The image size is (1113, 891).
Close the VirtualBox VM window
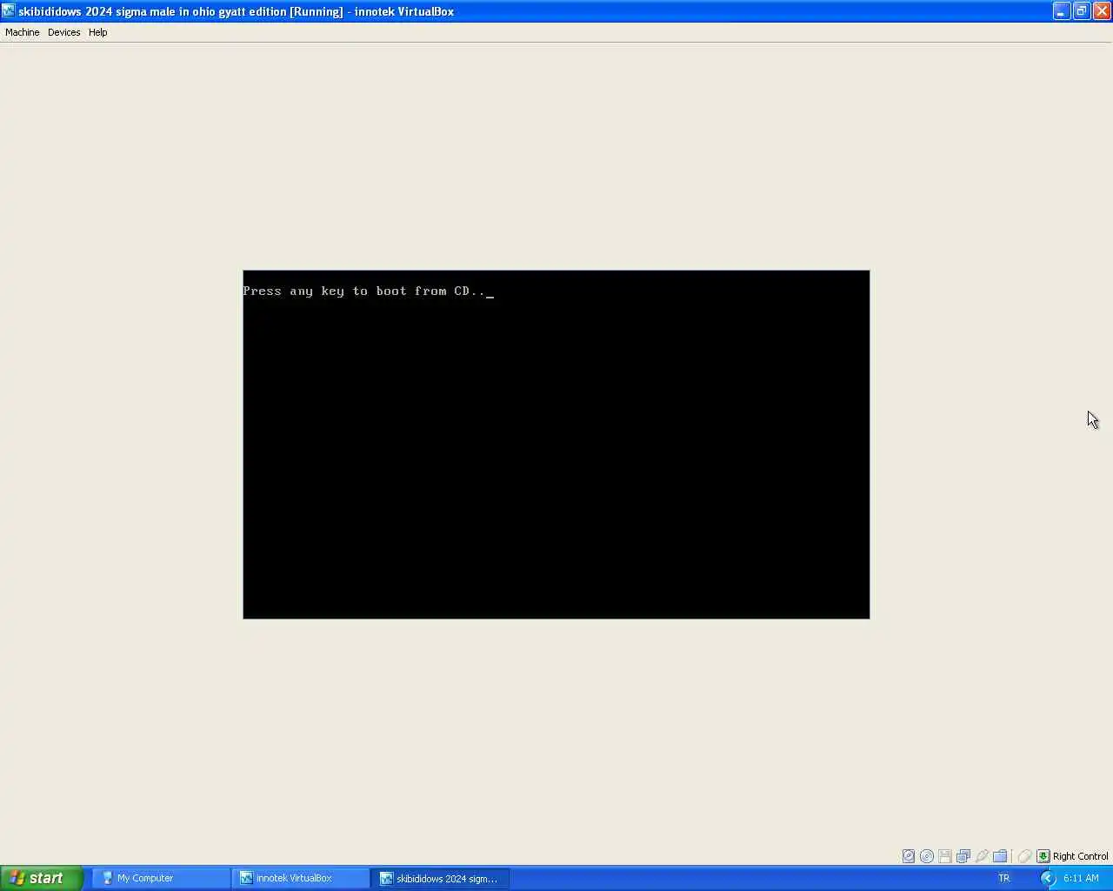(x=1102, y=11)
